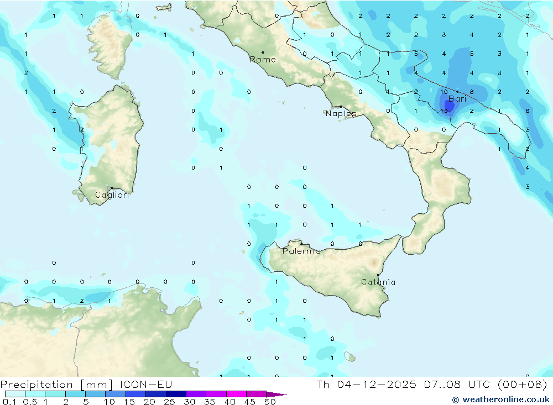Click the precipitation value 8 right of Bari
Screen dimensions: 553x405
tap(472, 92)
